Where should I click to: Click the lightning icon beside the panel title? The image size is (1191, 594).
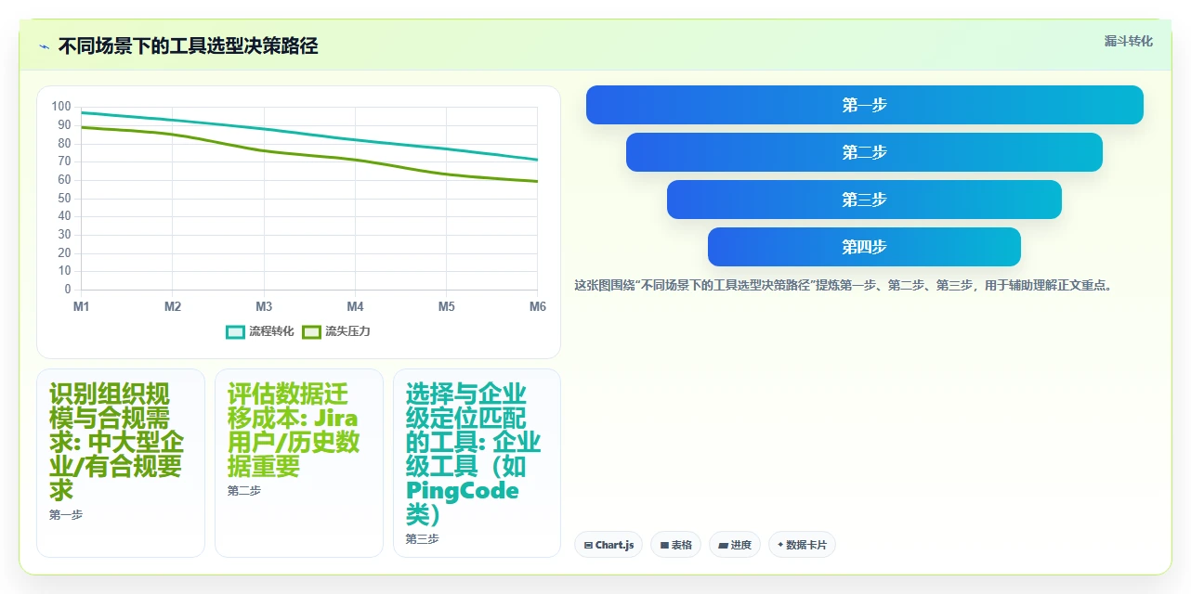[x=44, y=45]
